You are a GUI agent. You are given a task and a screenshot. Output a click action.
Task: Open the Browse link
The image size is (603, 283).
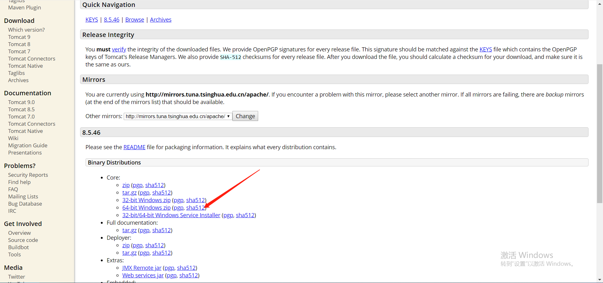click(135, 20)
